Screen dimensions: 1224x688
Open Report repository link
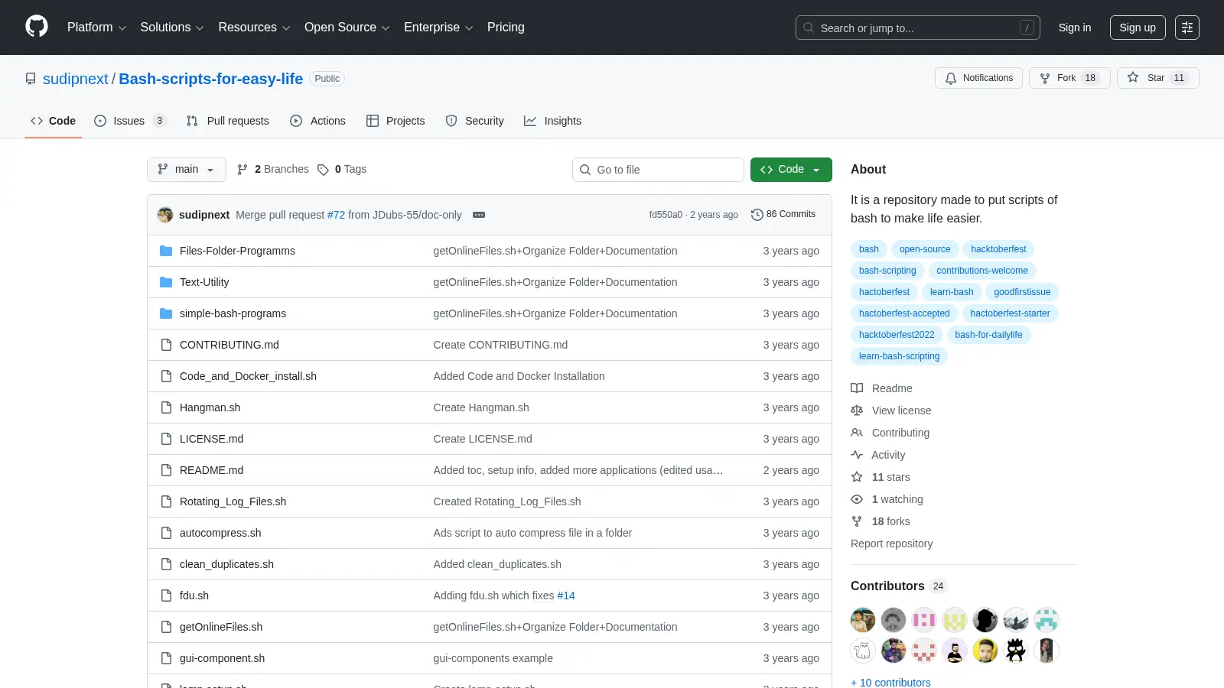pos(891,544)
